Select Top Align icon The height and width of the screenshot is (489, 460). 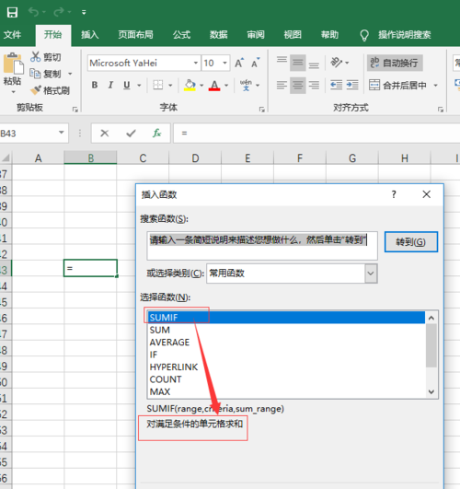pos(282,61)
